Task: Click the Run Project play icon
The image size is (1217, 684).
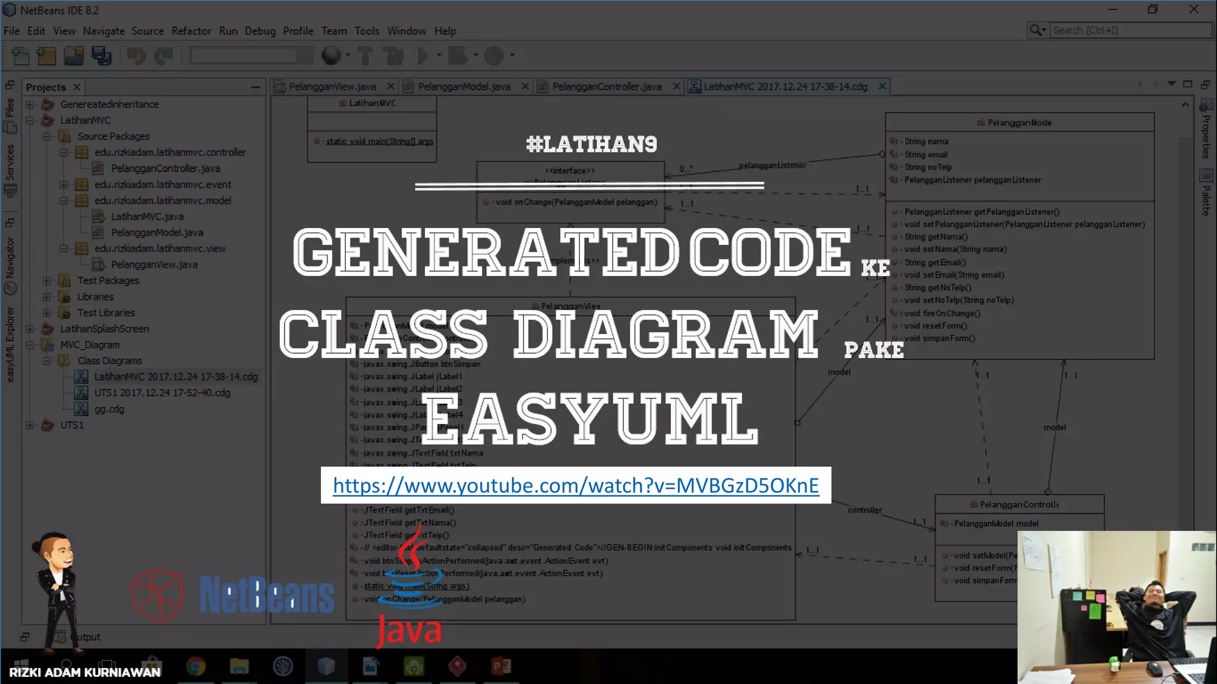Action: [423, 56]
